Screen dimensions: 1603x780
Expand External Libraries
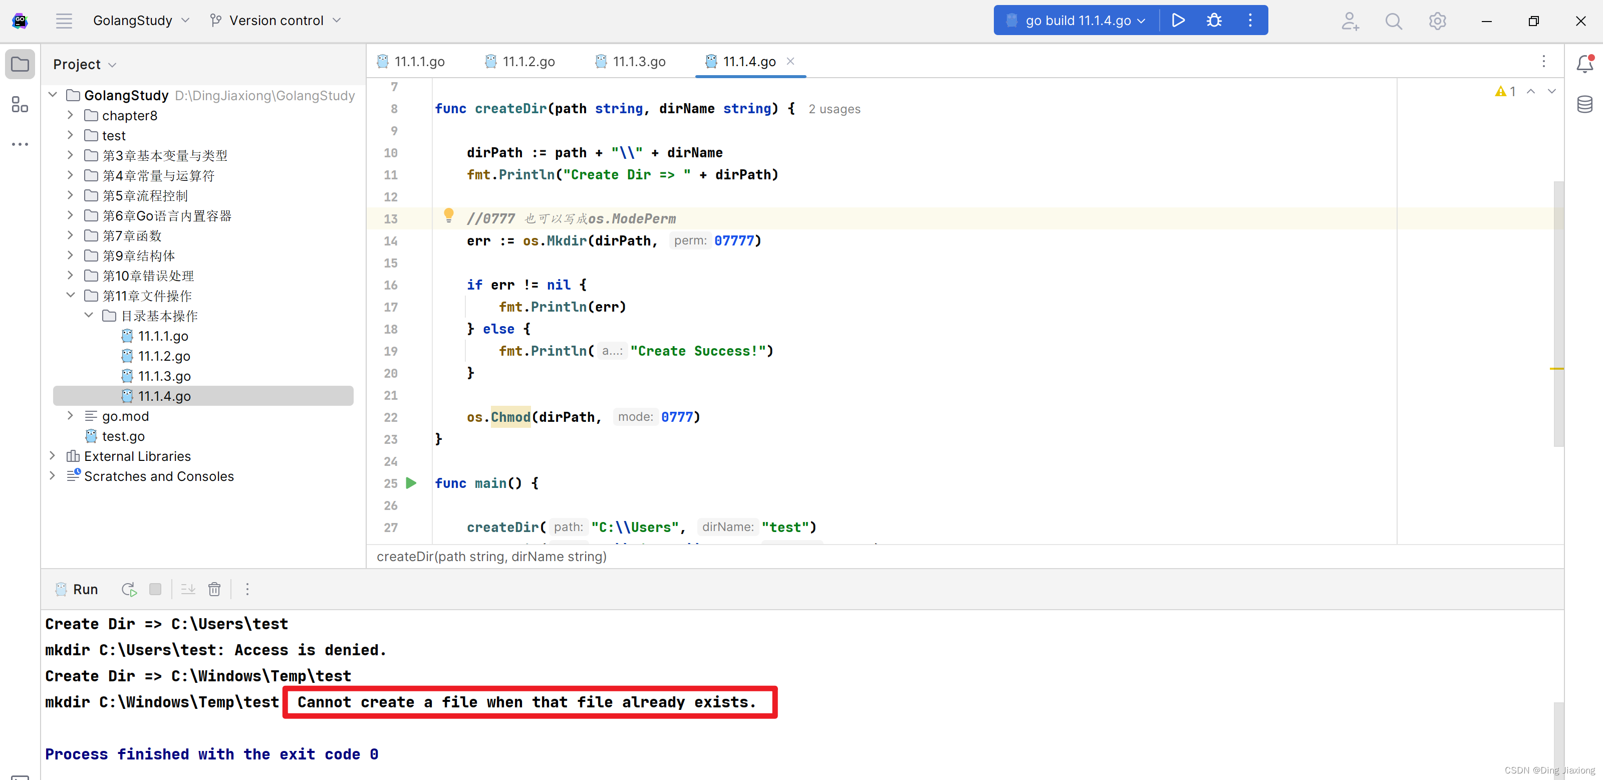click(53, 456)
